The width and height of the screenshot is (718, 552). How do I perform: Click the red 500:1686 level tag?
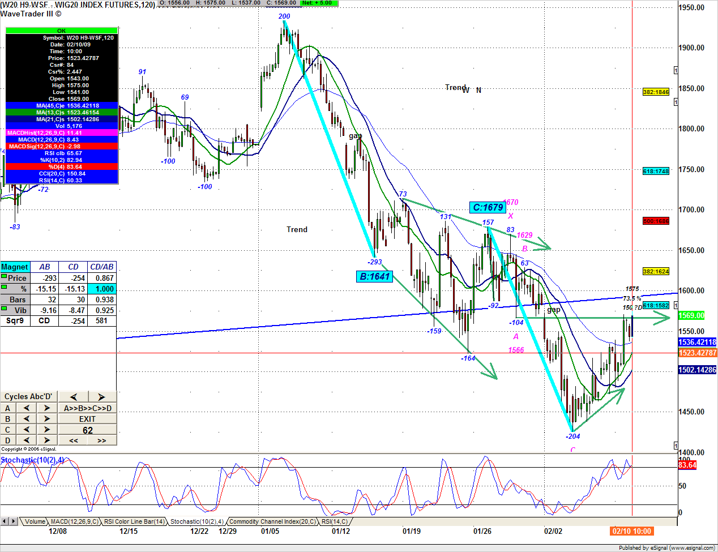click(x=656, y=221)
